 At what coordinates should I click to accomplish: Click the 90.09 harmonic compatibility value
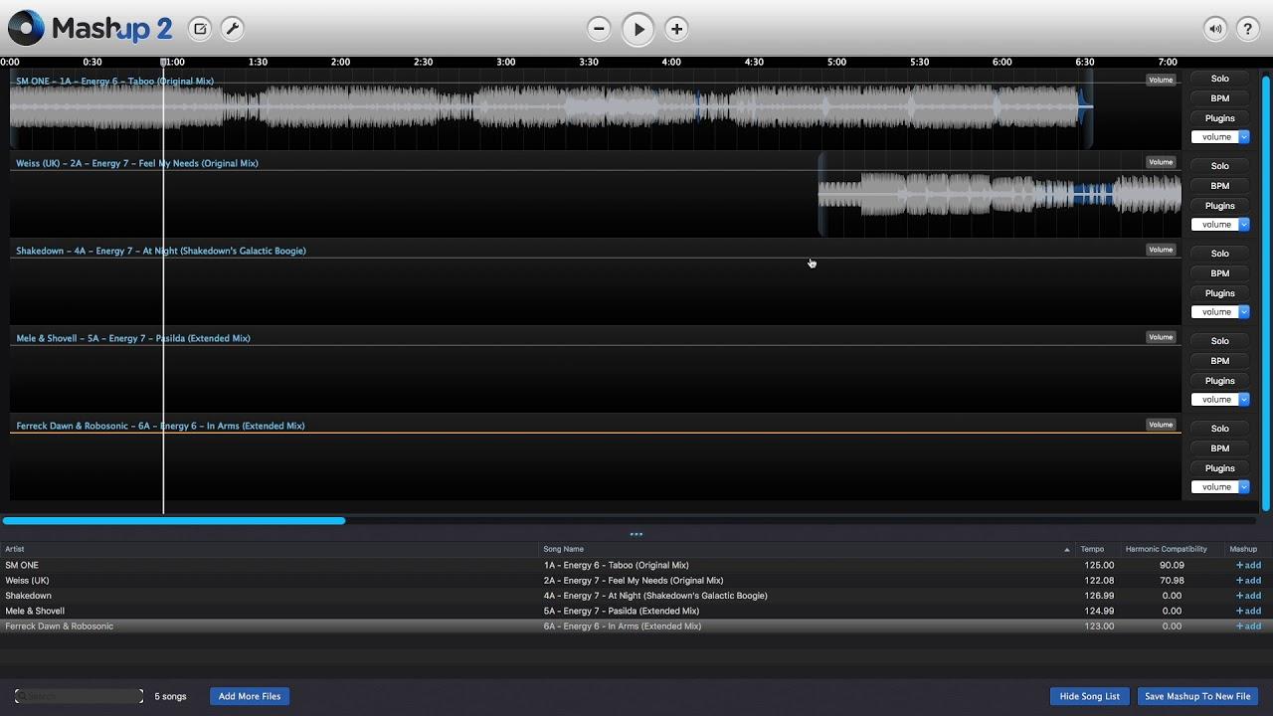click(x=1172, y=565)
